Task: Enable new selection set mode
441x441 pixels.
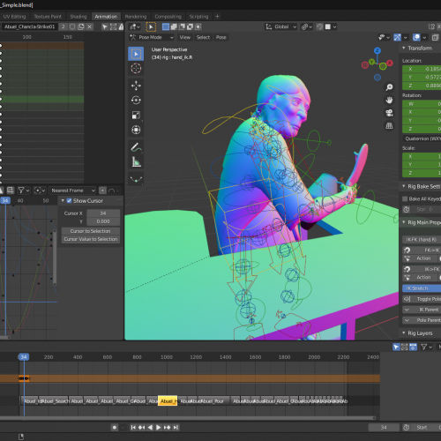Action: [166, 27]
